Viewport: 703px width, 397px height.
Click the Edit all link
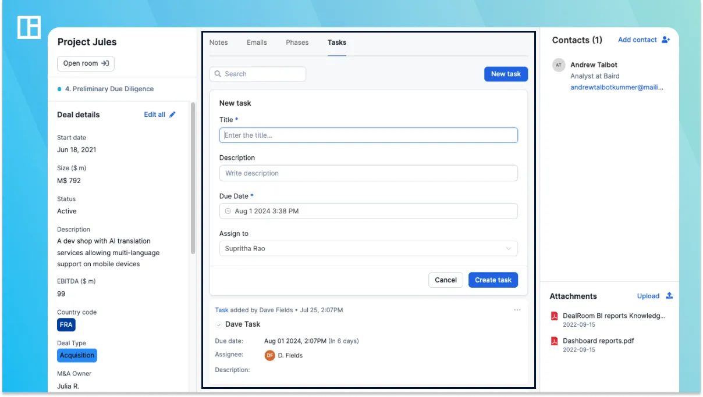pos(155,115)
